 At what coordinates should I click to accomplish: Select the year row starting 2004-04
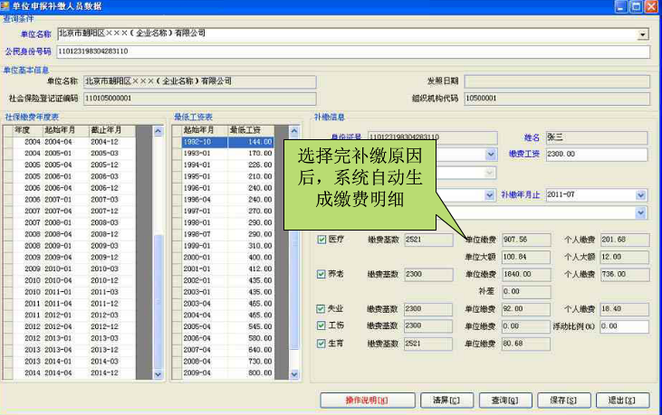click(x=74, y=142)
